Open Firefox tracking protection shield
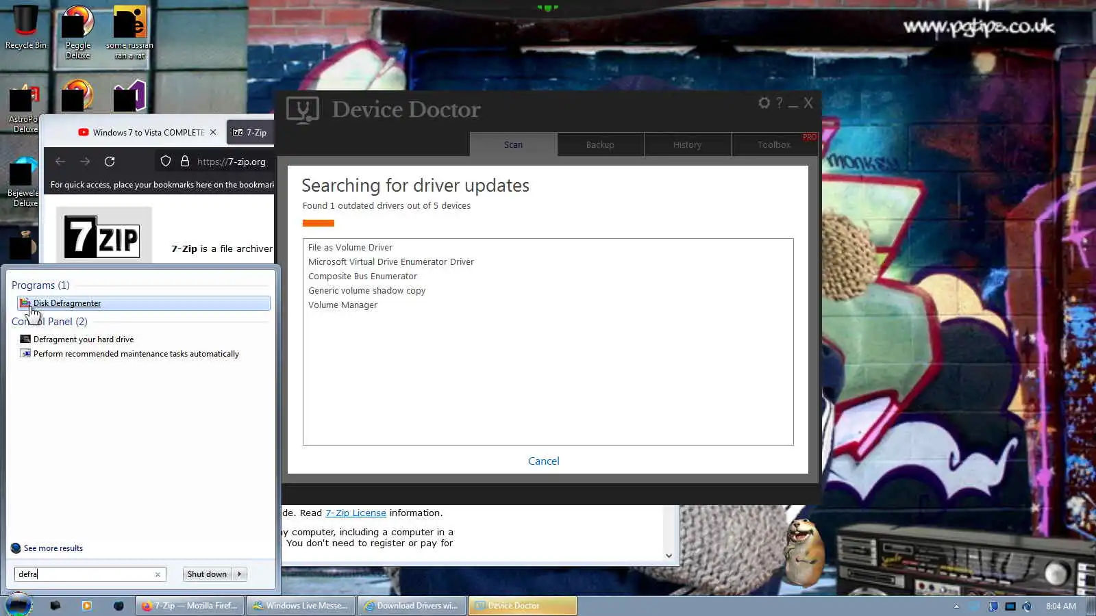This screenshot has width=1096, height=616. point(166,162)
